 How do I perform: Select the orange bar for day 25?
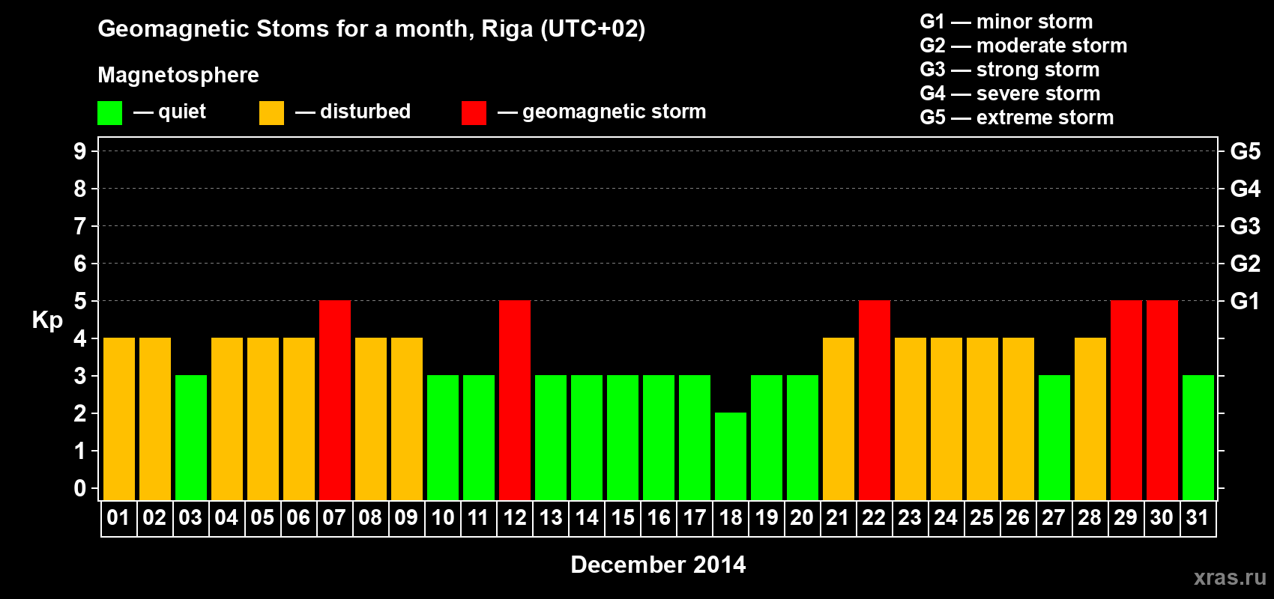[982, 419]
